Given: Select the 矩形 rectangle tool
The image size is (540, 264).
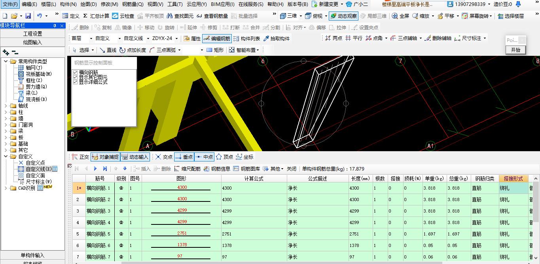Looking at the screenshot, I should pyautogui.click(x=215, y=50).
